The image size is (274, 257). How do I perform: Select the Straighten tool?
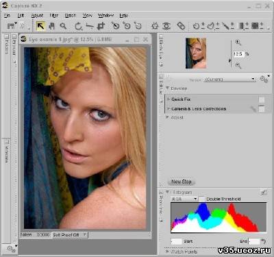90,26
